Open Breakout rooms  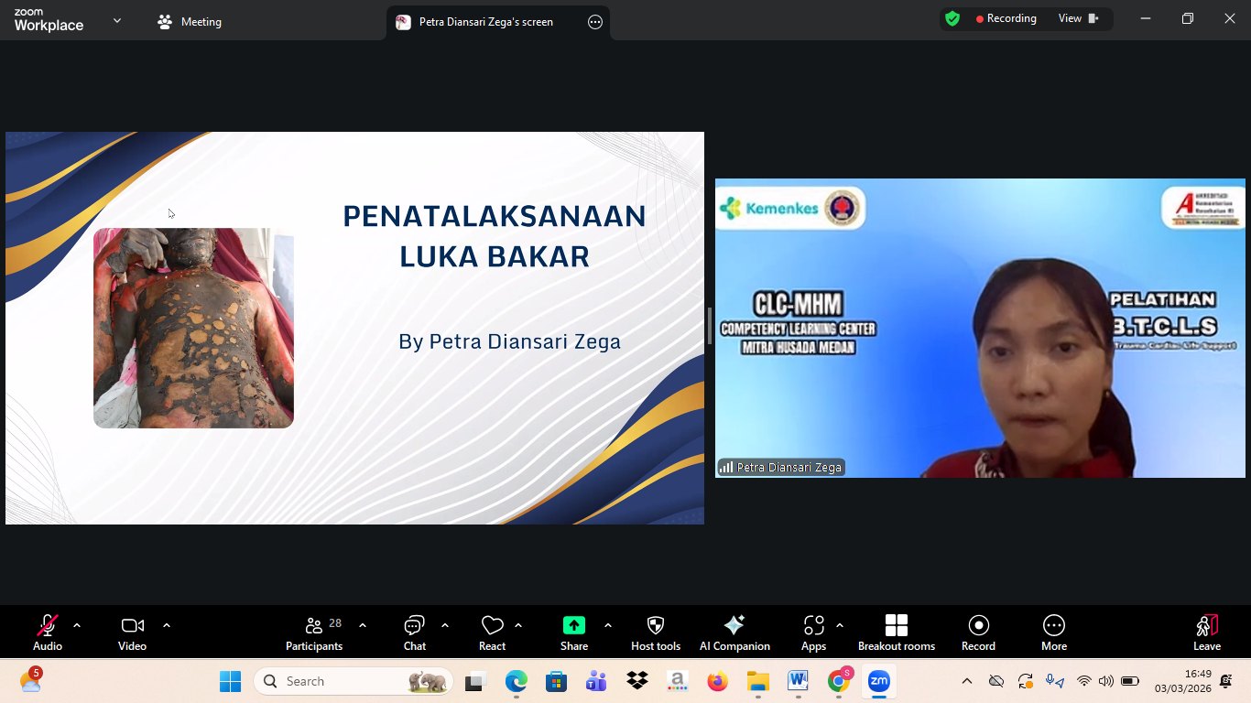(x=896, y=632)
